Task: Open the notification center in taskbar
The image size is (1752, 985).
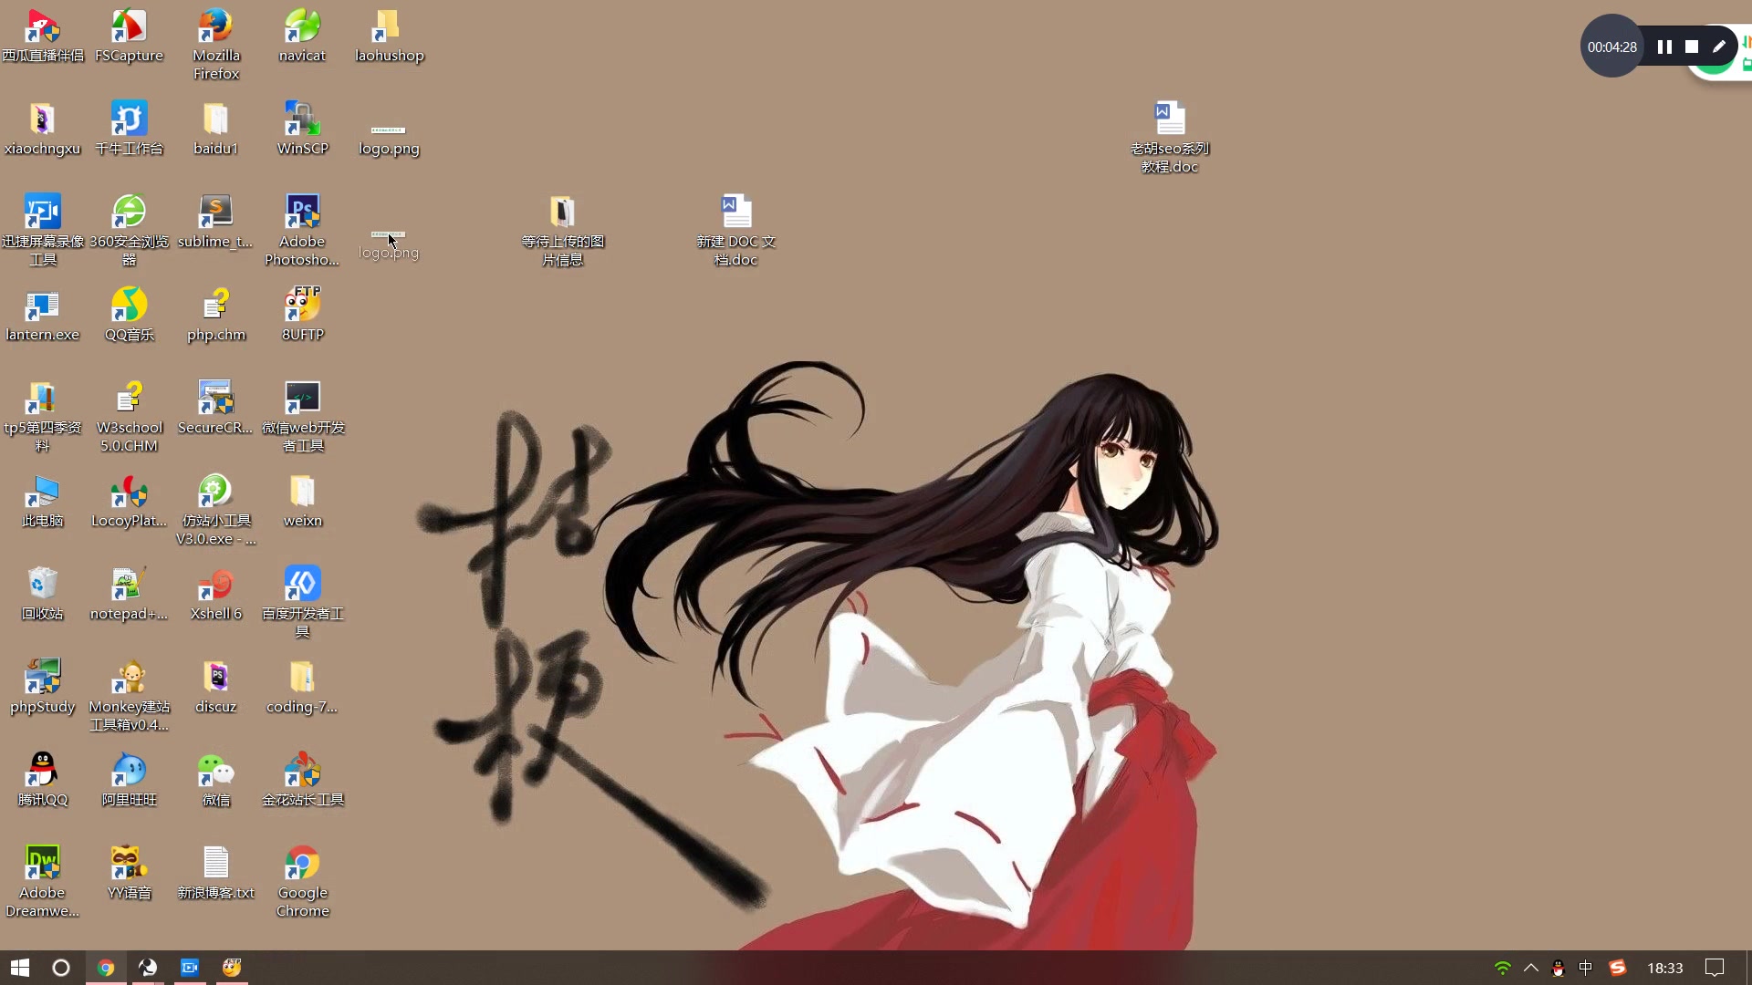Action: point(1715,968)
